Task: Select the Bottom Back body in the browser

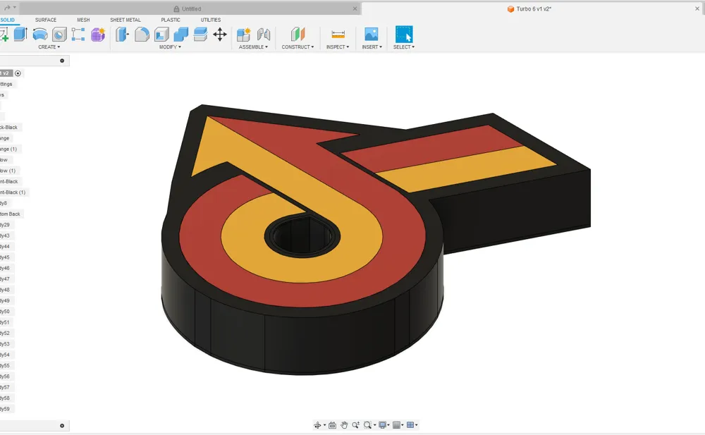Action: click(x=11, y=213)
